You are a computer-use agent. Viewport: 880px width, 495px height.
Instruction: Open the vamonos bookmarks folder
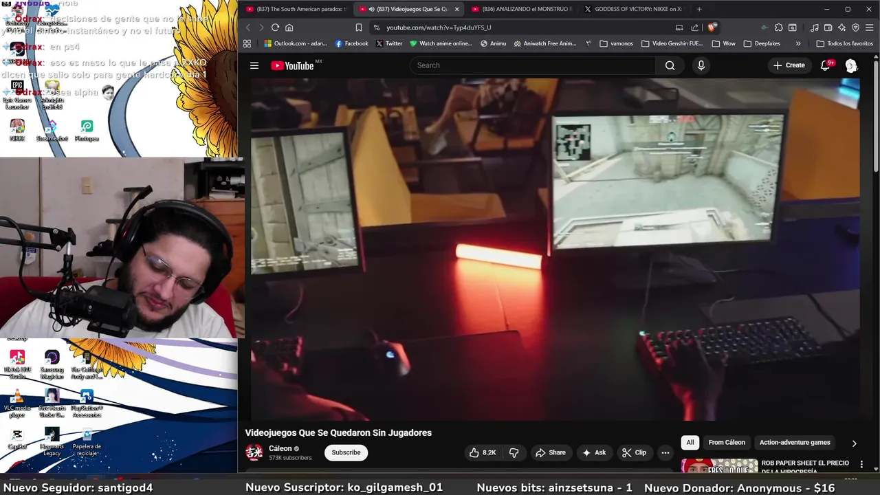click(616, 43)
